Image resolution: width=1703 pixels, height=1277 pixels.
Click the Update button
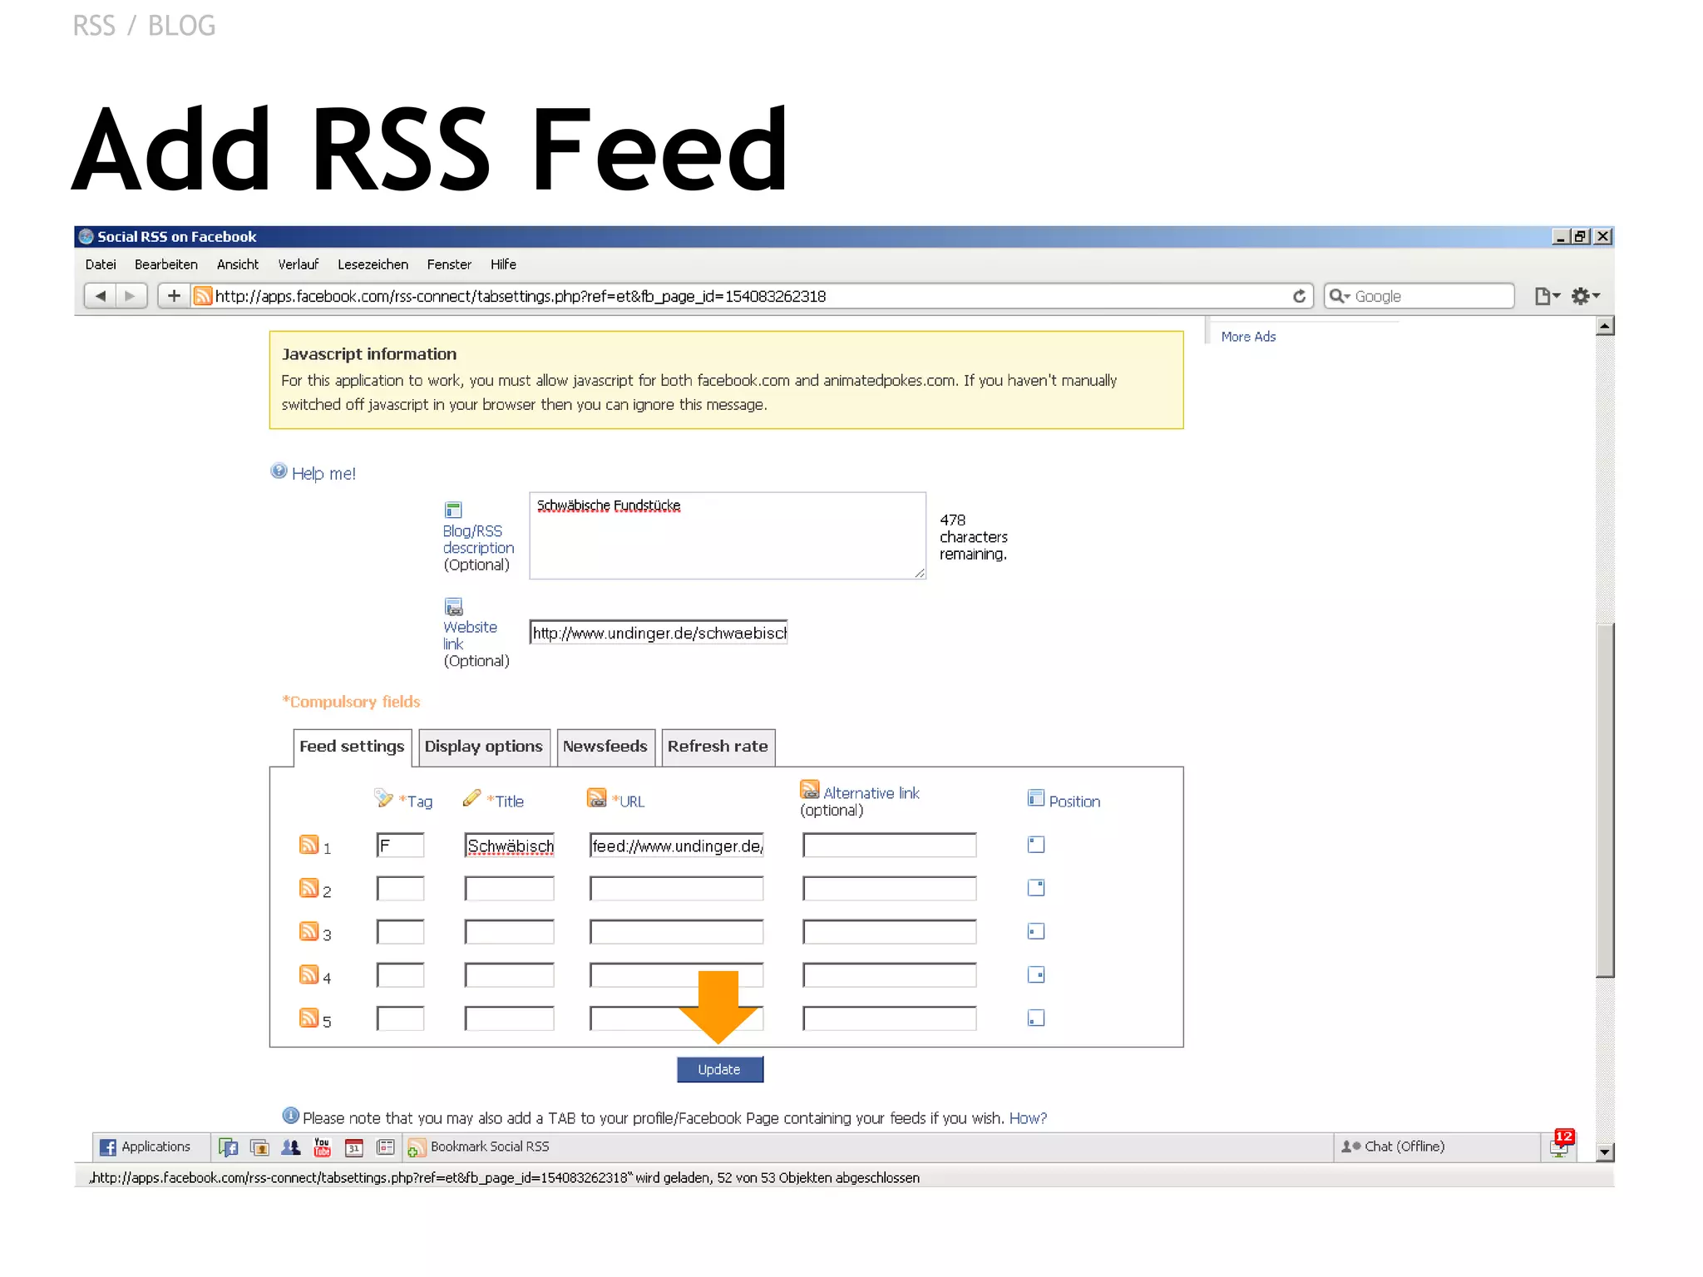(719, 1069)
